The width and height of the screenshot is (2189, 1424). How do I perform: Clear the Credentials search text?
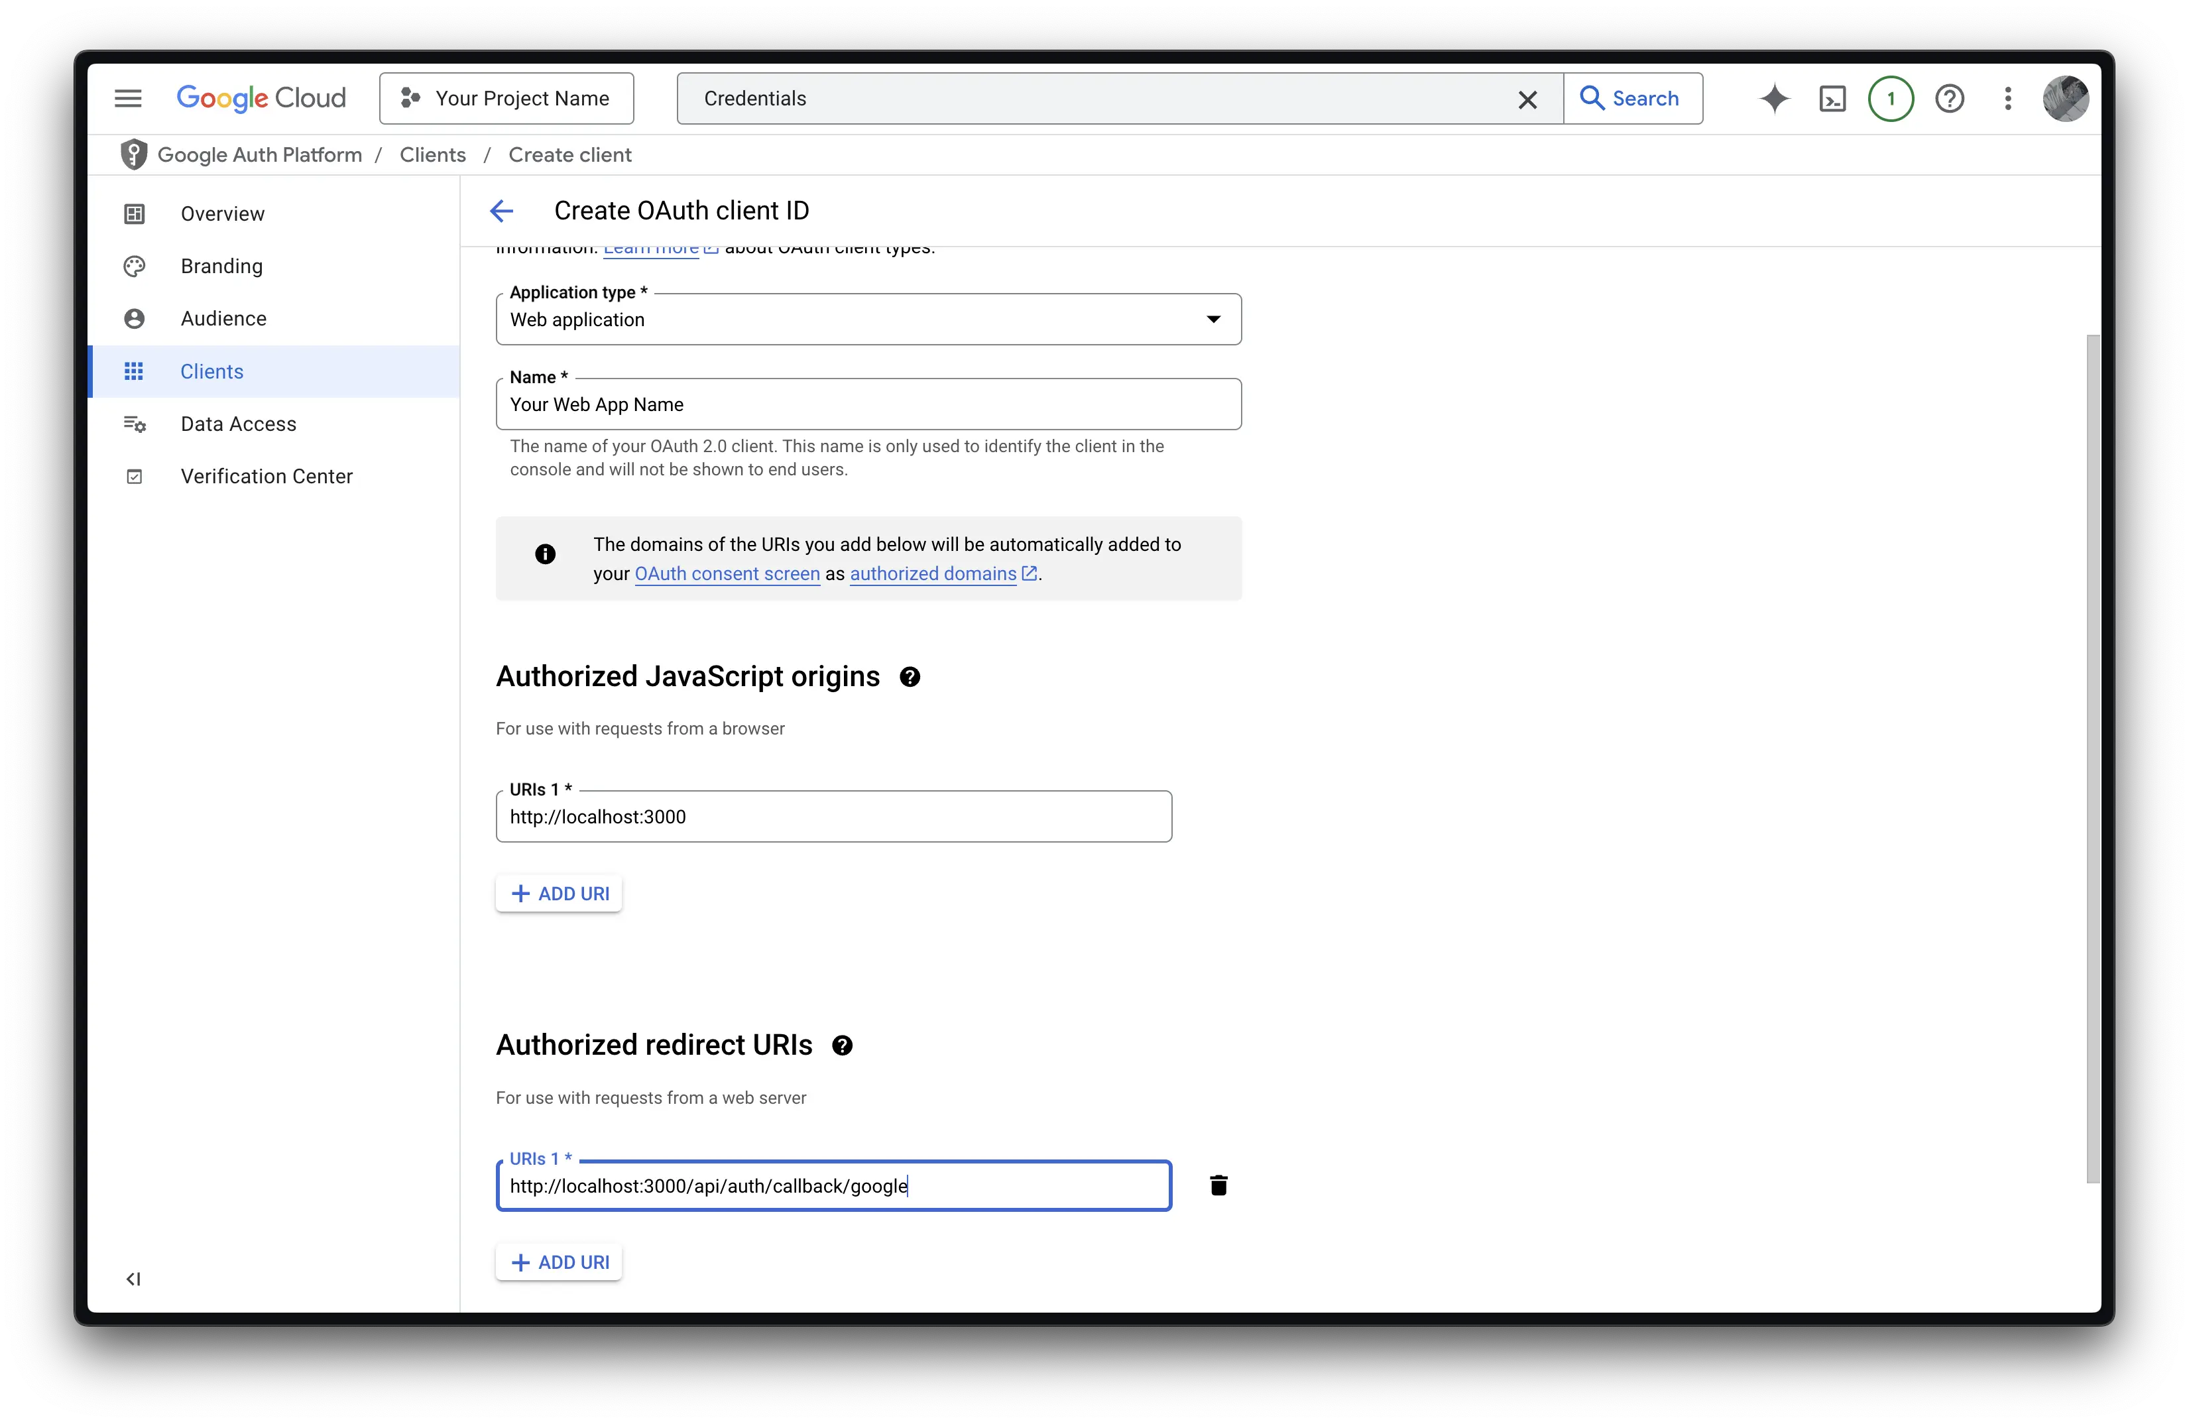1527,99
